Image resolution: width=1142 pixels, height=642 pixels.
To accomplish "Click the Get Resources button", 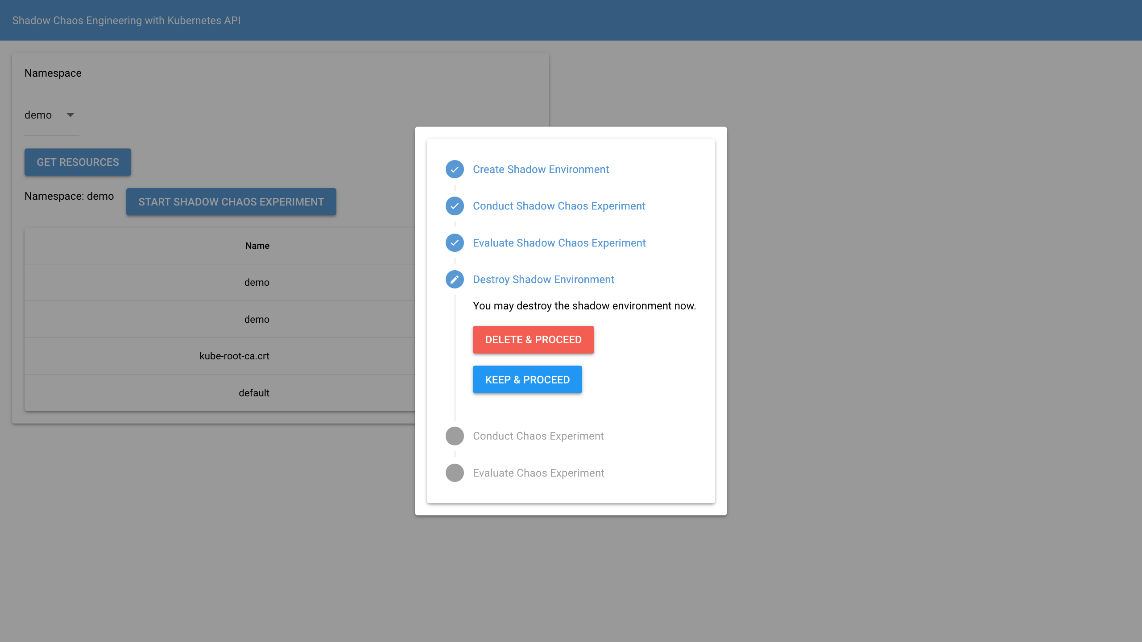I will point(78,162).
